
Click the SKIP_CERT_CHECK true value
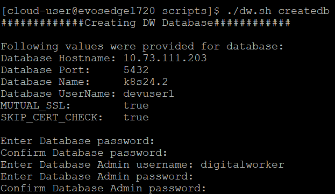tap(136, 117)
